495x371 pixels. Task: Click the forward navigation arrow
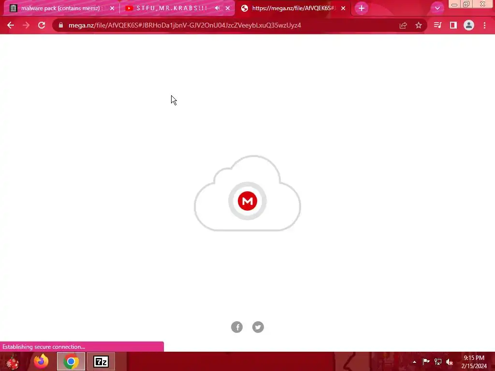coord(26,25)
